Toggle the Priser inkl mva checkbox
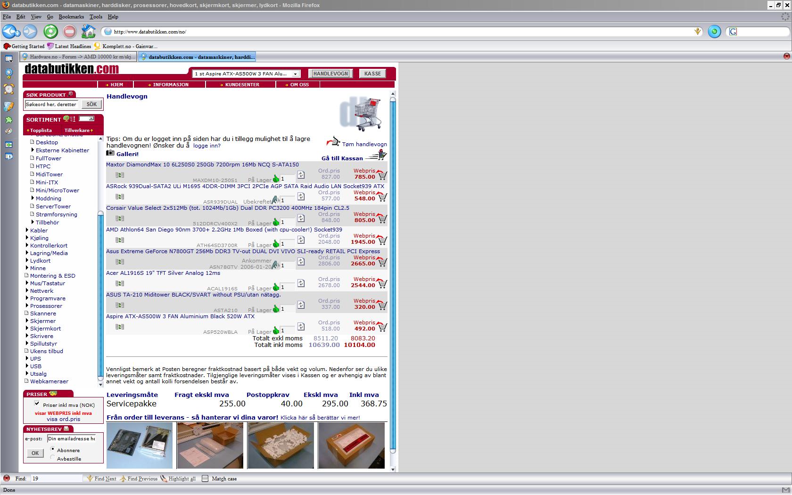Screen dimensions: 792x495 tap(37, 404)
